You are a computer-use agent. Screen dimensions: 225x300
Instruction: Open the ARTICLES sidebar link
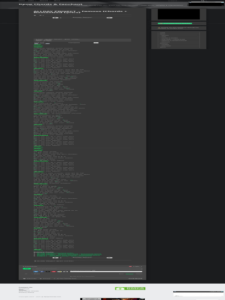tap(165, 42)
